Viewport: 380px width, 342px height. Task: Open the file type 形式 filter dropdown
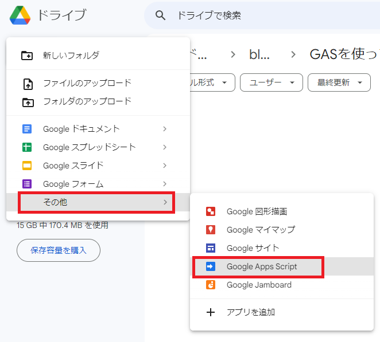[x=212, y=82]
